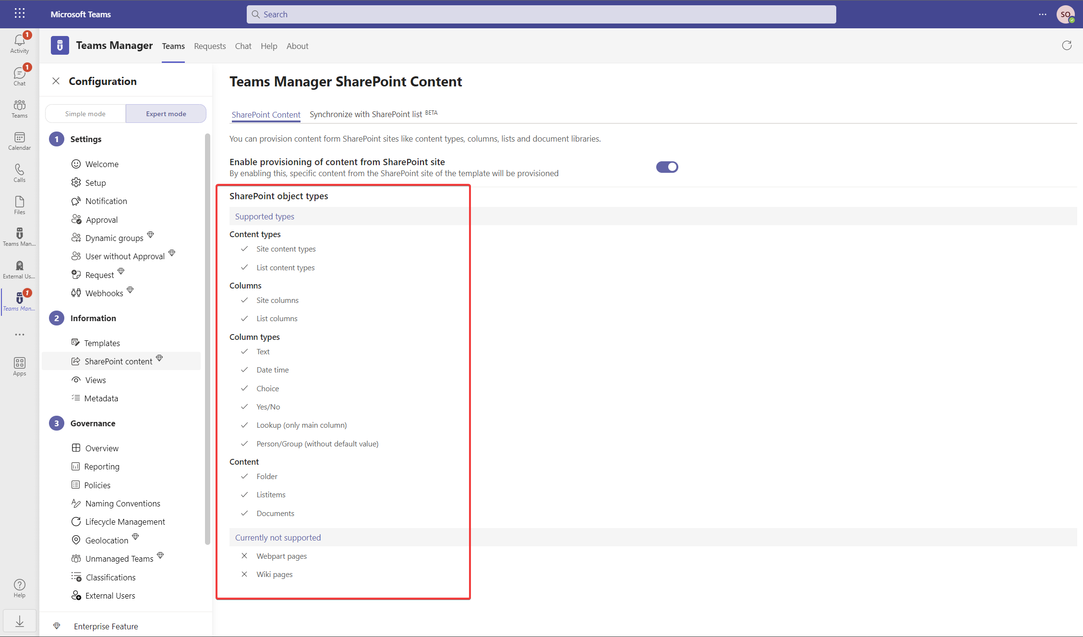The image size is (1083, 637).
Task: Expand the Supported types section
Action: click(x=653, y=216)
